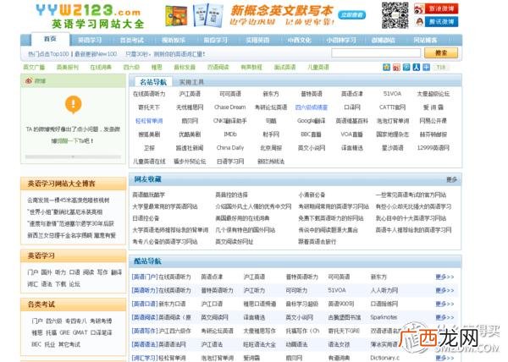Click the YYW2123.com site logo
This screenshot has width=508, height=362.
(90, 16)
